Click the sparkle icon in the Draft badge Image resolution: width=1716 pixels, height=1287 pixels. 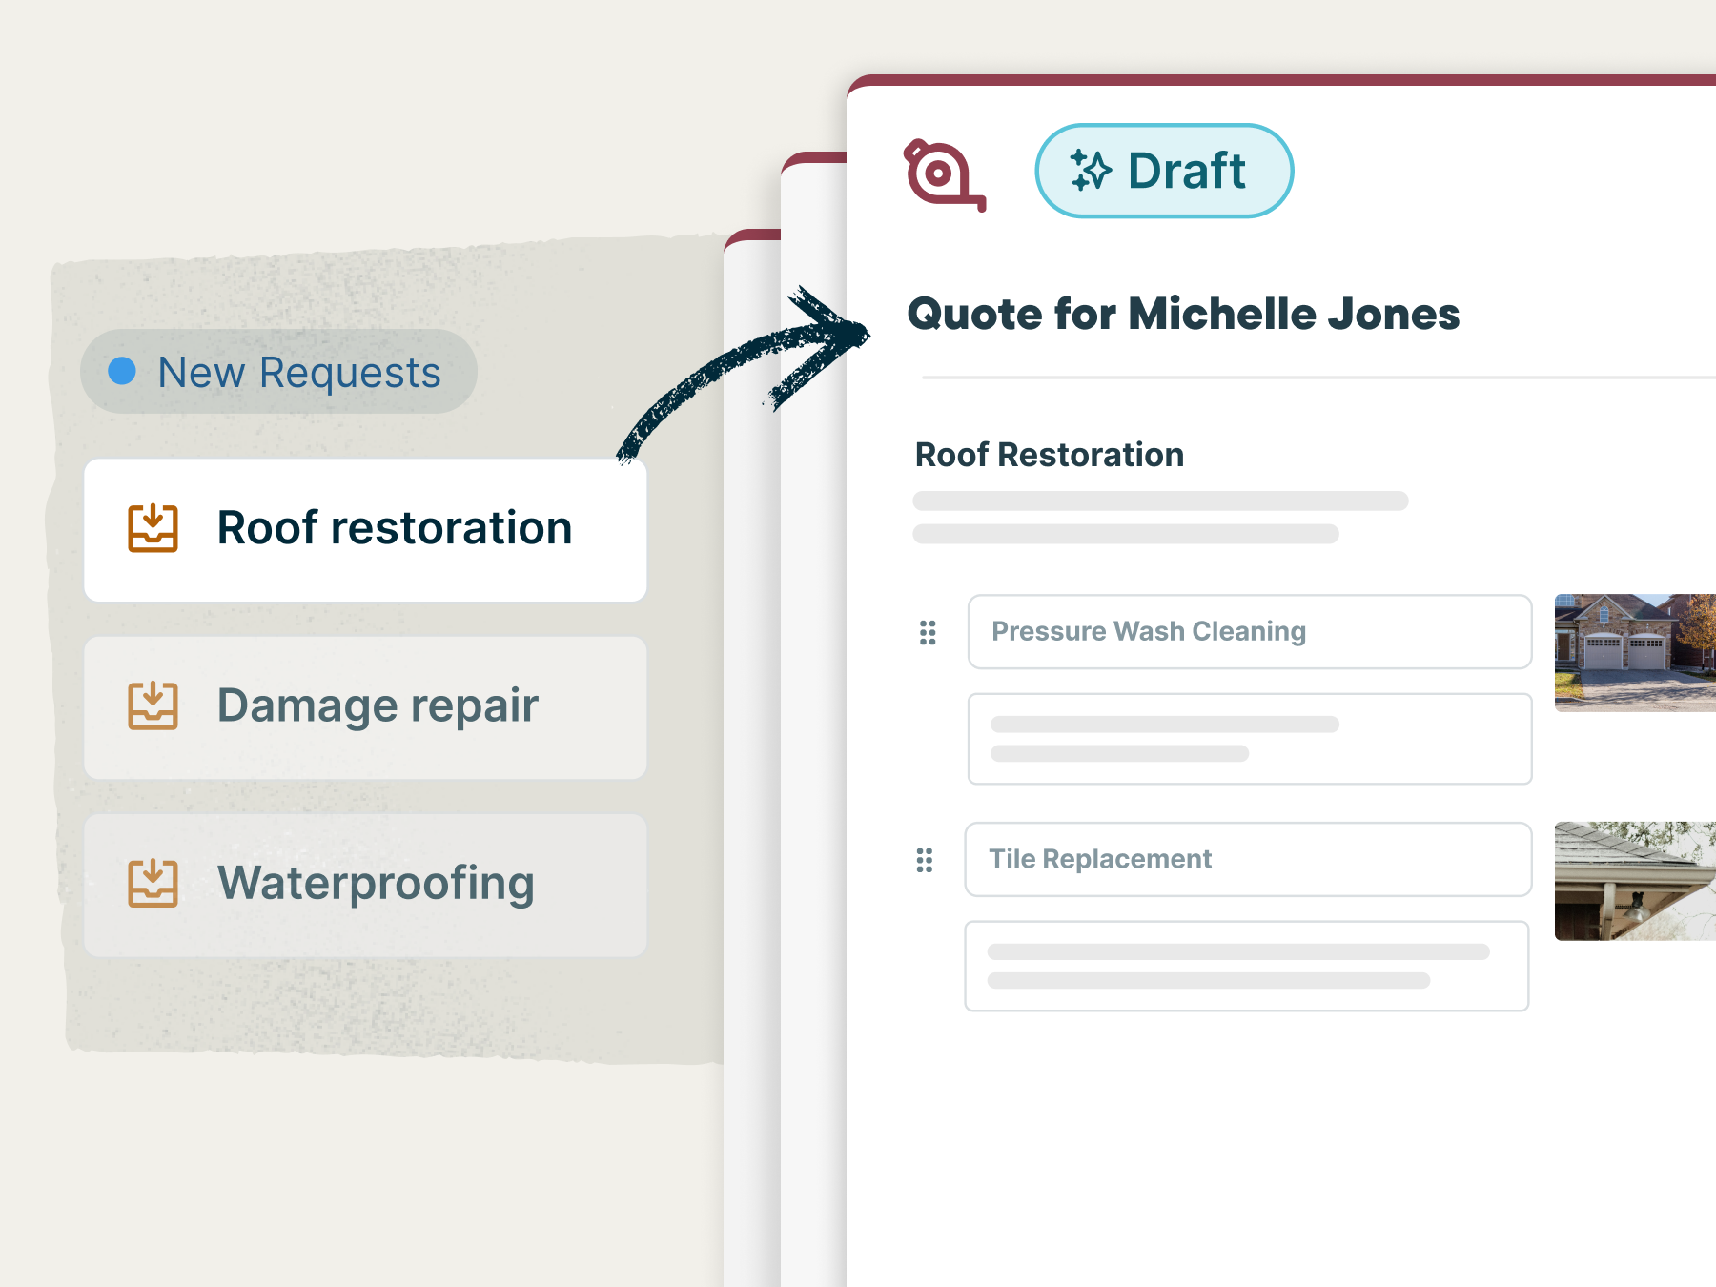tap(1091, 171)
